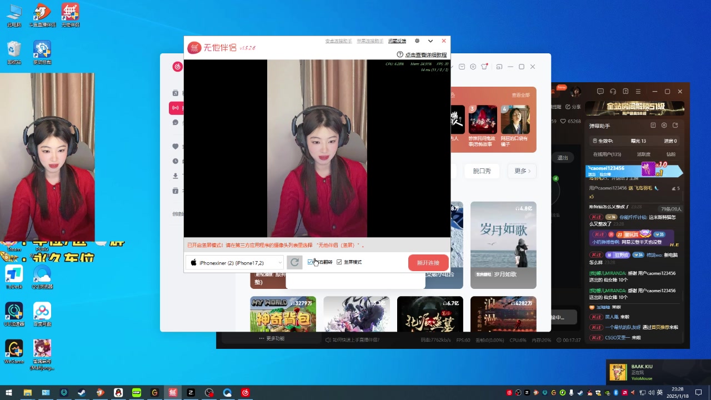
Task: Open the Recycle Bin desktop icon
Action: [x=14, y=53]
